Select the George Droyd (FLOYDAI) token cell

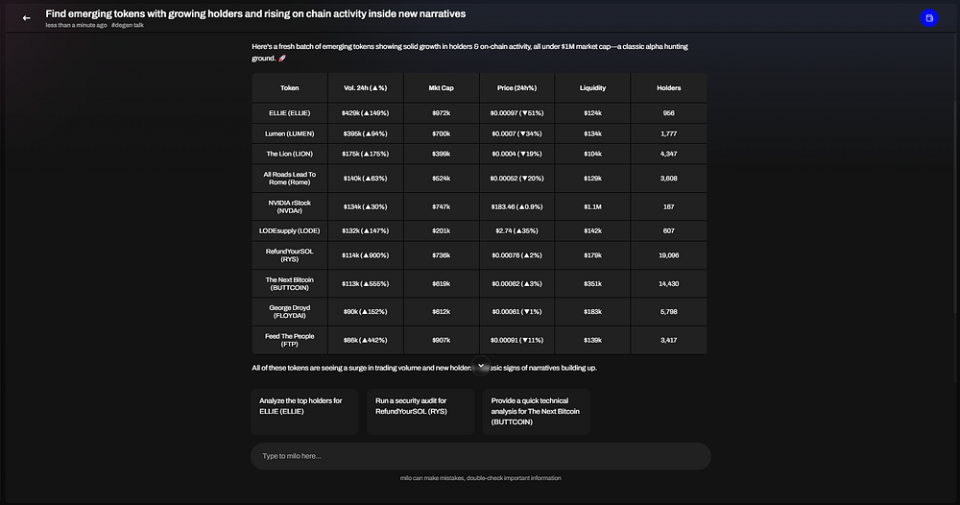[289, 312]
